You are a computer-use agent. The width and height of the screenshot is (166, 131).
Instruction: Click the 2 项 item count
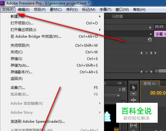tap(122, 90)
